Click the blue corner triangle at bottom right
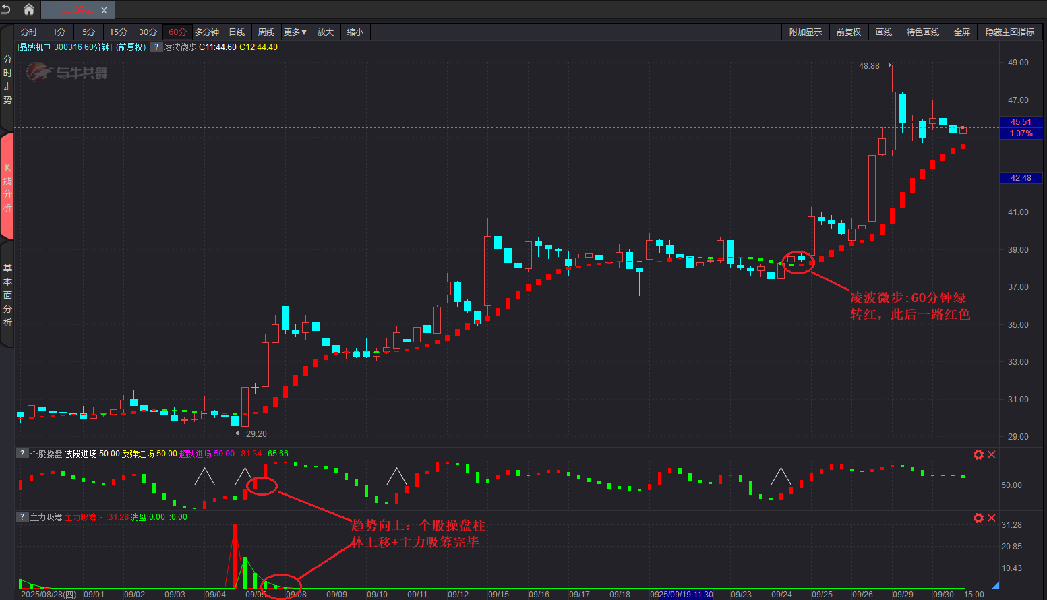The width and height of the screenshot is (1047, 600). pyautogui.click(x=995, y=584)
